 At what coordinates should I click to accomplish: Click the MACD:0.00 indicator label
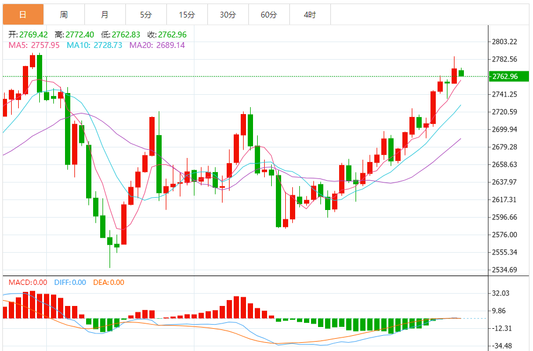click(28, 283)
